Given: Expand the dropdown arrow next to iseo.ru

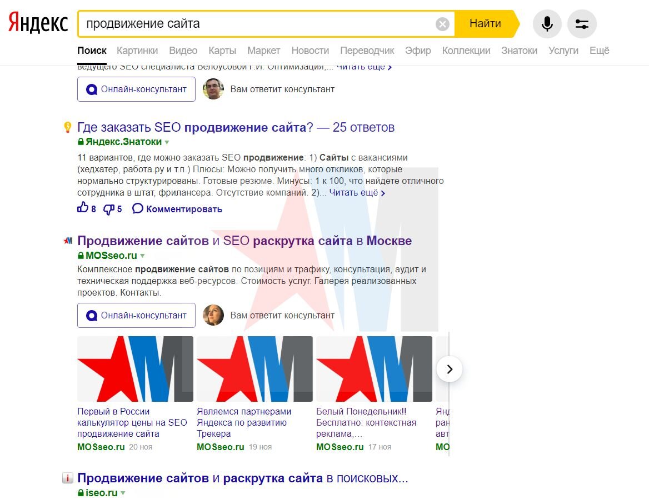Looking at the screenshot, I should click(x=123, y=493).
